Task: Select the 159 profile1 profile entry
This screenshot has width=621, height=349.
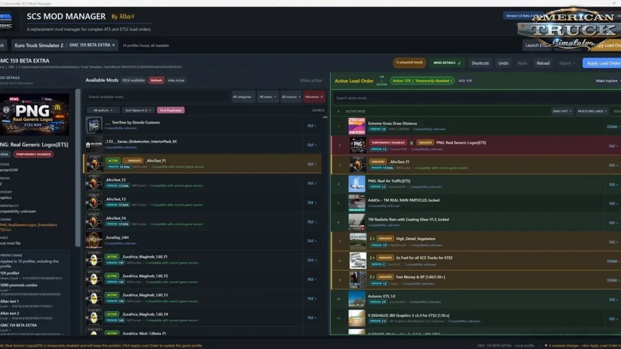Action: coord(32,276)
